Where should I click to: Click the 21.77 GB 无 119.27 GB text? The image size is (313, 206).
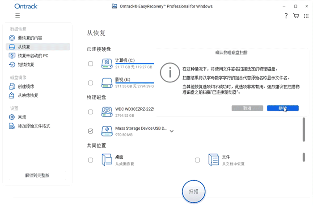coord(134,67)
